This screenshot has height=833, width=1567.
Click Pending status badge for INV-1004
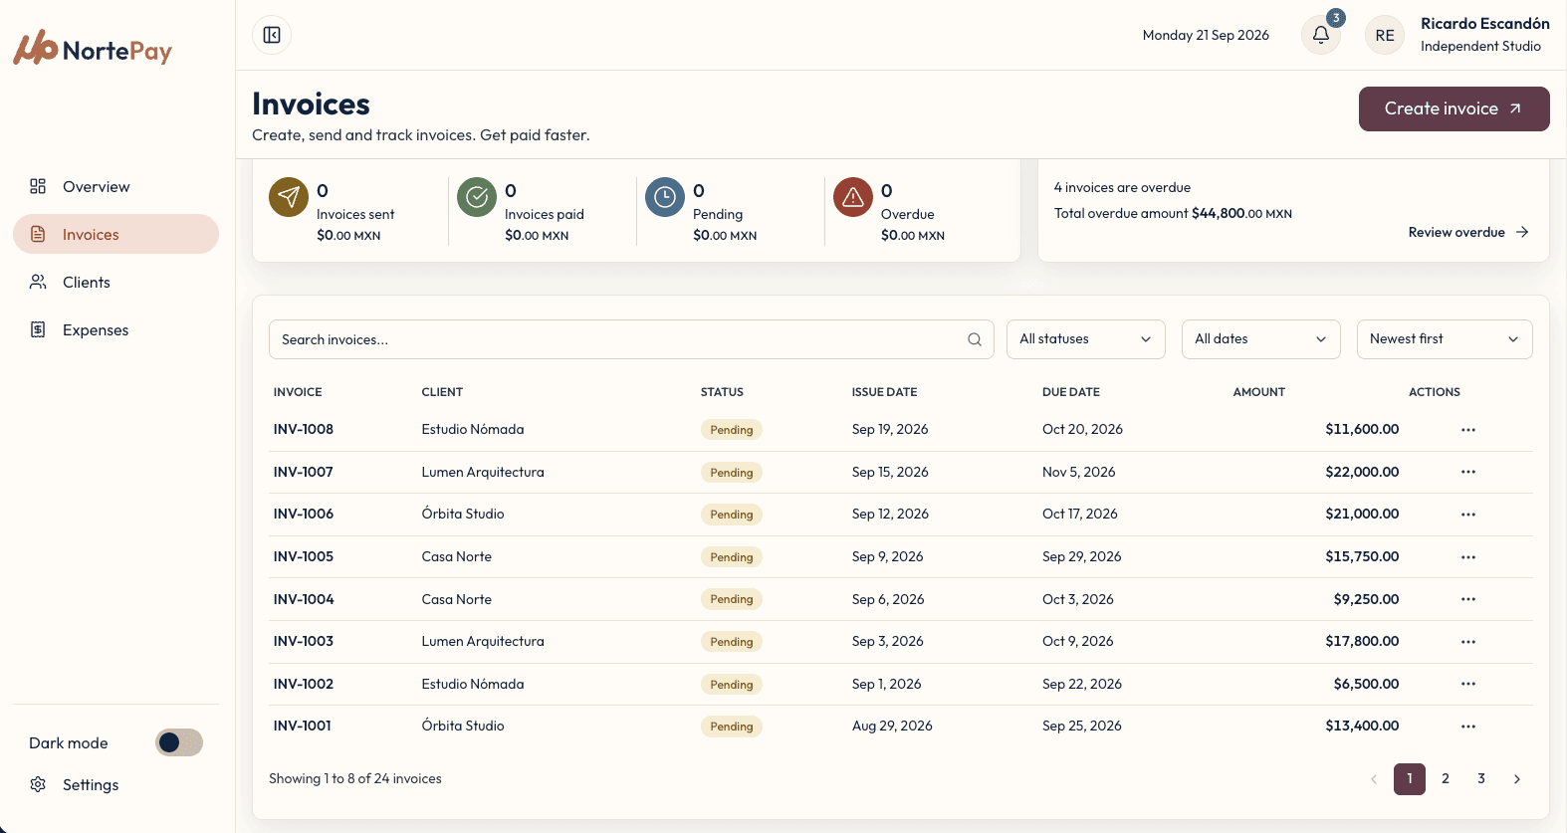click(732, 599)
